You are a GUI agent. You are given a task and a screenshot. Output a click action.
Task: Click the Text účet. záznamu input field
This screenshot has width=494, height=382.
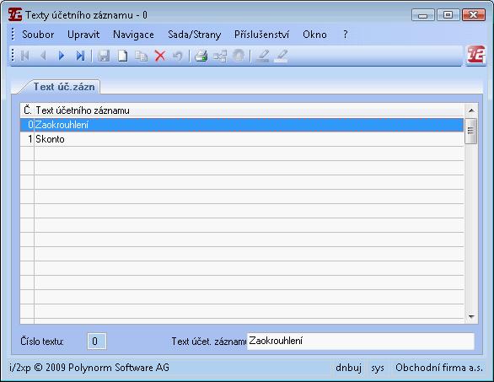pyautogui.click(x=361, y=341)
